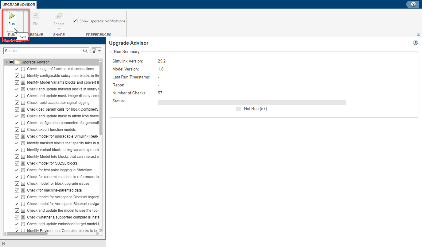Click the magnifier icon in the search field

point(85,51)
